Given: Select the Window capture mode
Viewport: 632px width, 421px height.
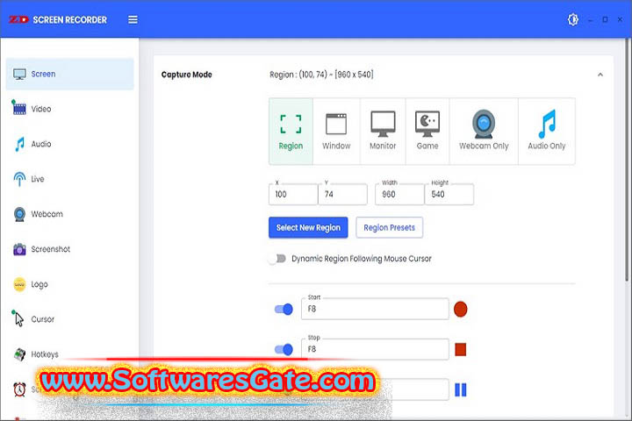Looking at the screenshot, I should [336, 131].
